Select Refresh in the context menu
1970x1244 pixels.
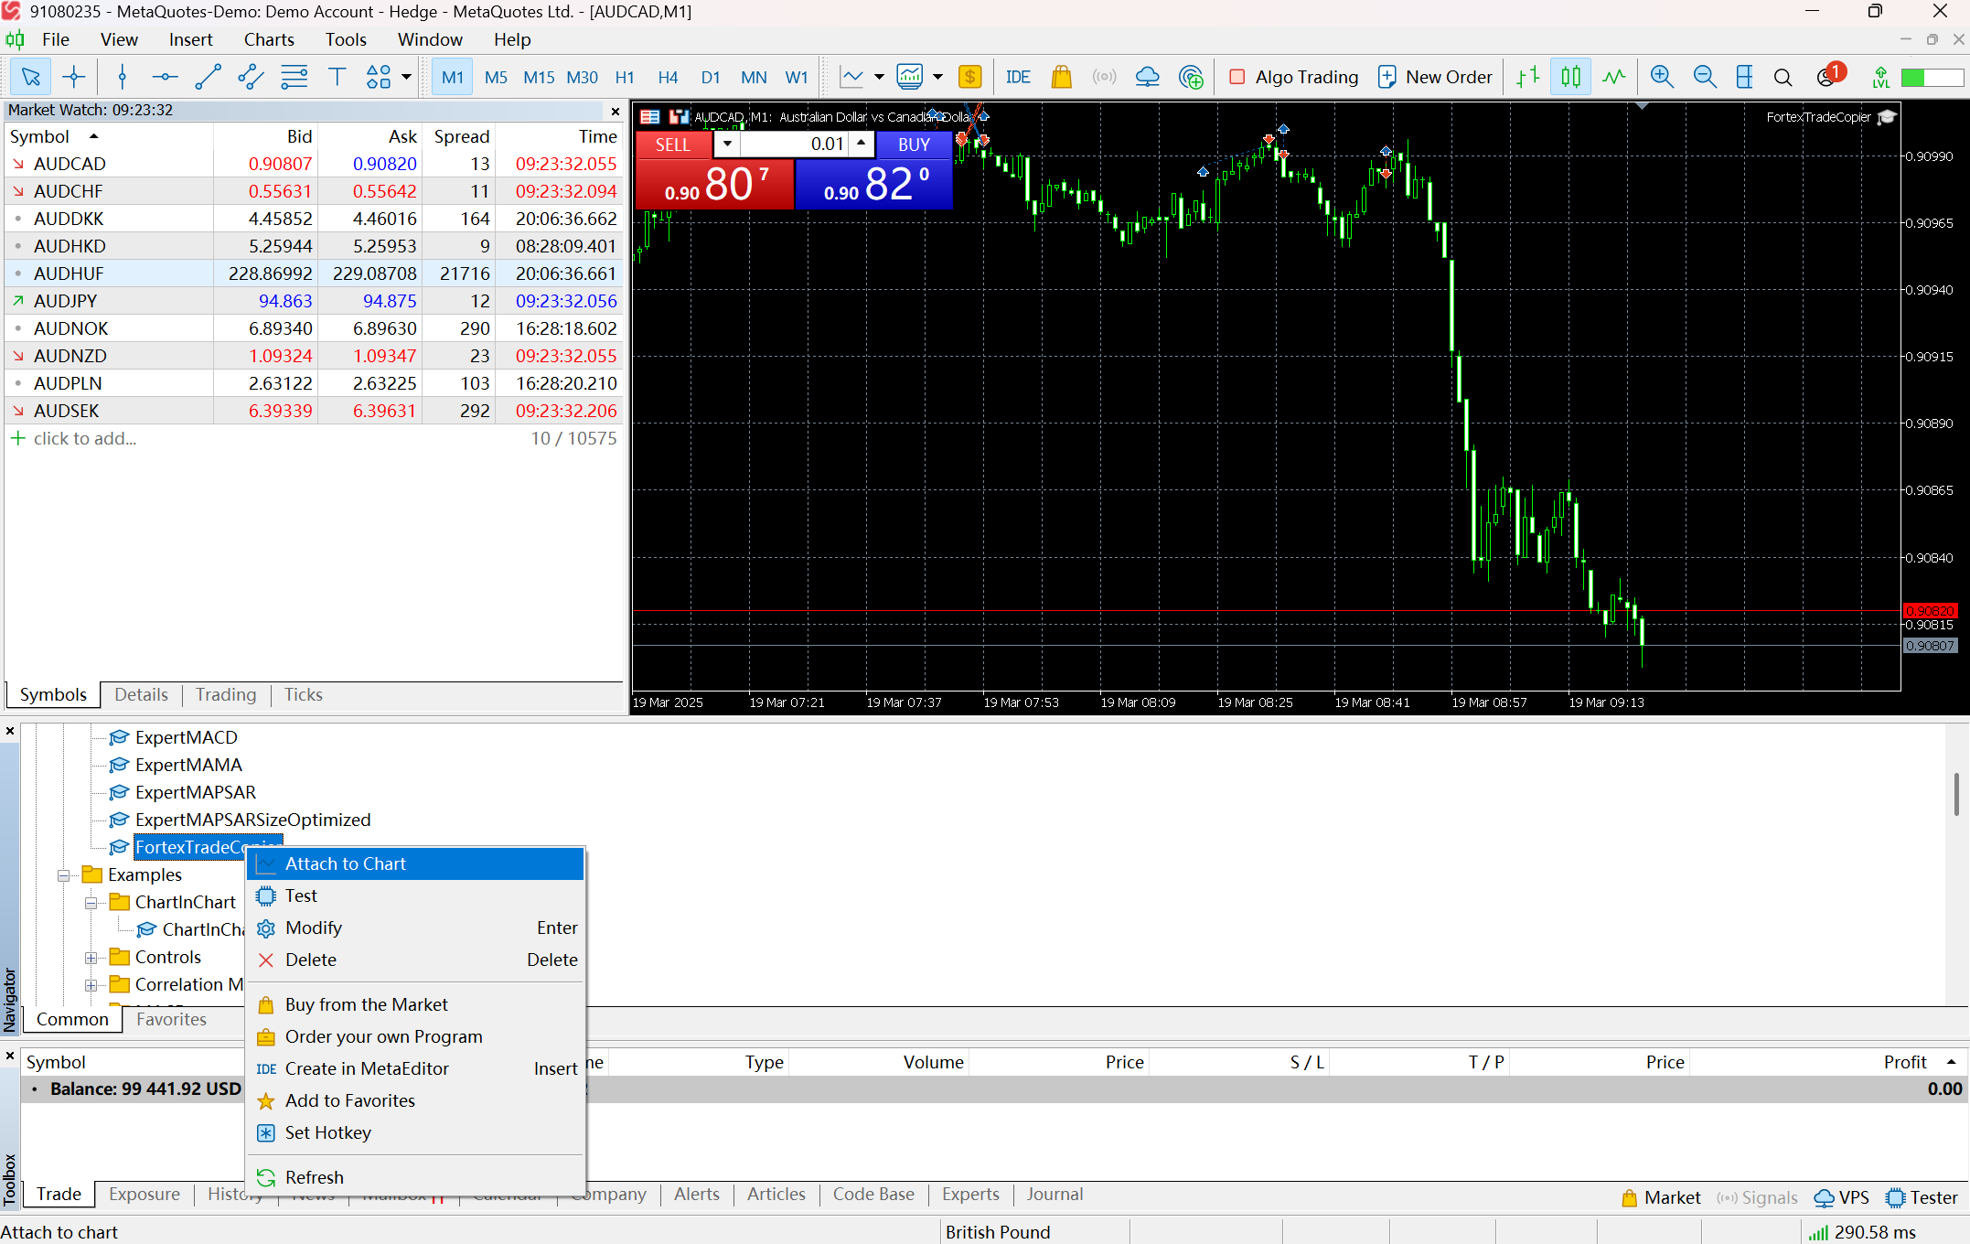[x=415, y=1177]
